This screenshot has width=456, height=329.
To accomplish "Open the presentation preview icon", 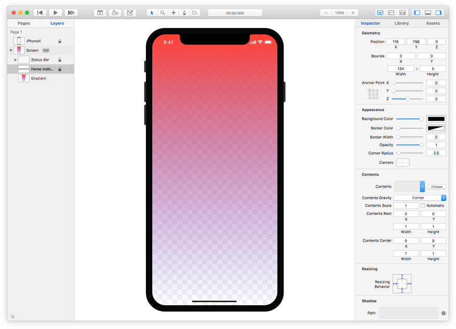I will tap(100, 12).
